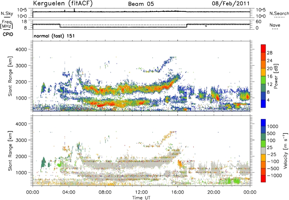Click the "16" Power colorbar tick label

pos(269,77)
